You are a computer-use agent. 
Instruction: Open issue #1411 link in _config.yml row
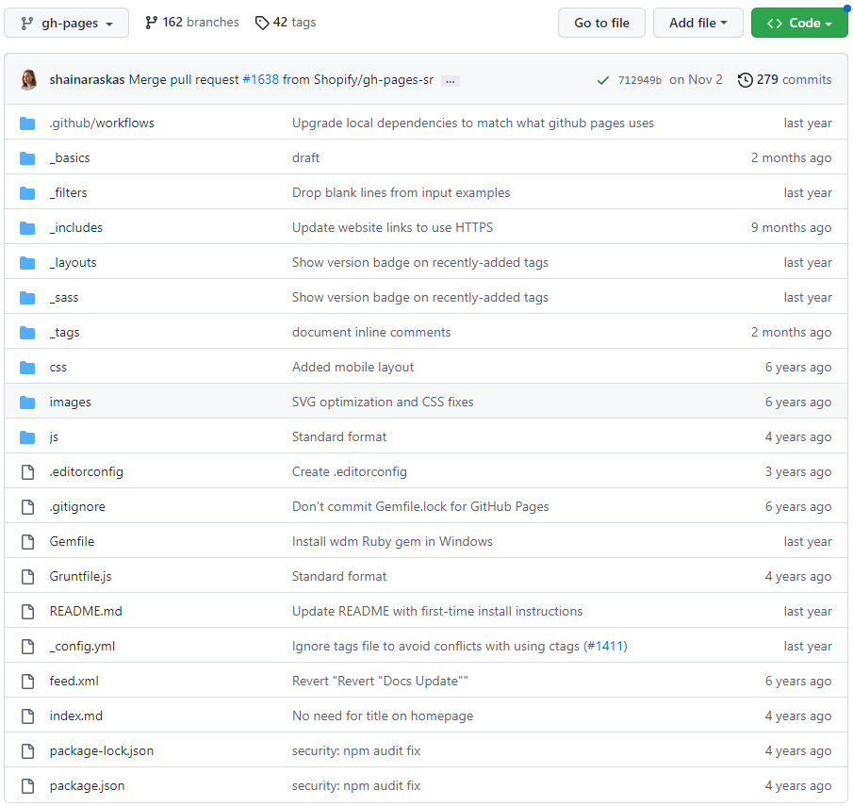pos(605,646)
